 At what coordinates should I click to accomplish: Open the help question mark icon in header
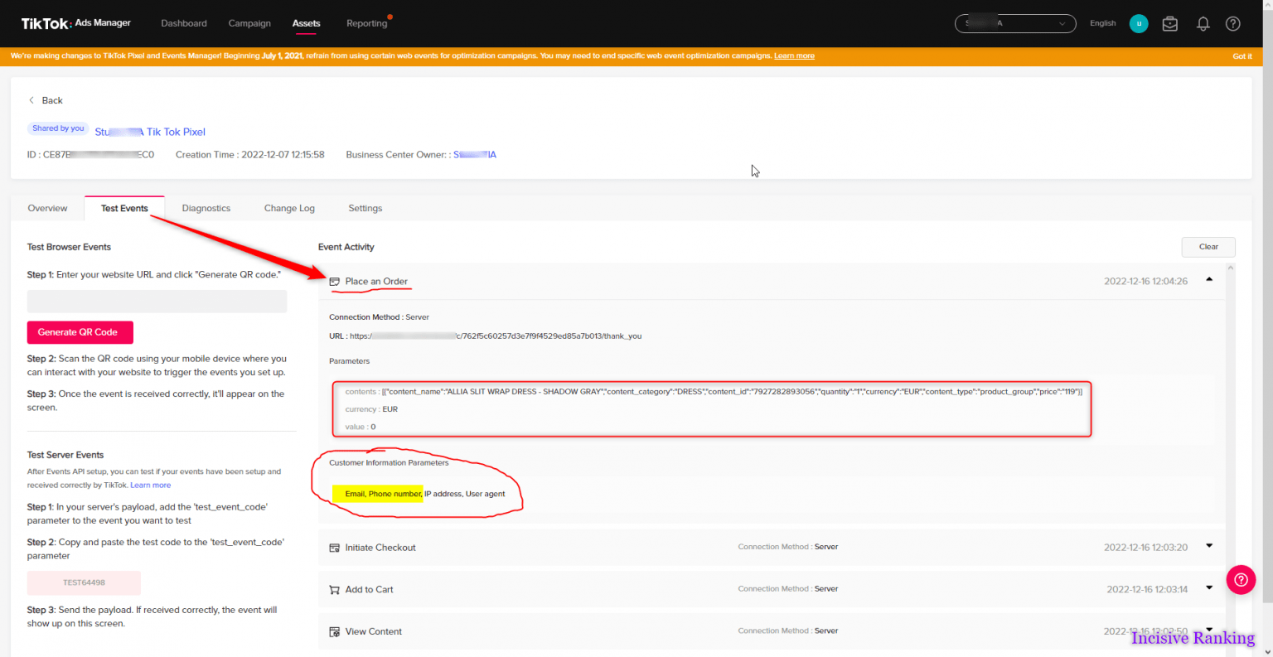coord(1232,24)
